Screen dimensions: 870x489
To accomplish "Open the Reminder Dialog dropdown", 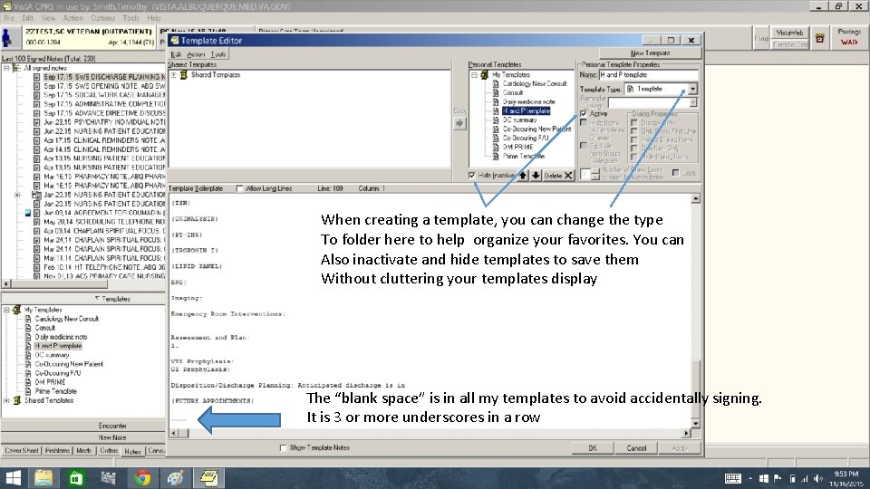I will pyautogui.click(x=692, y=102).
